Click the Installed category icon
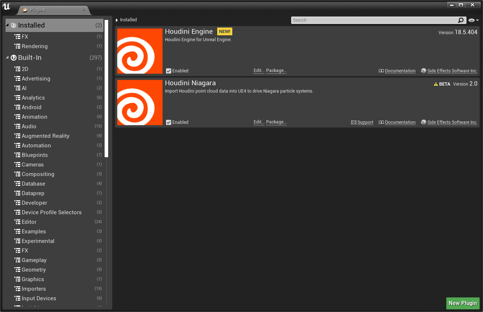The width and height of the screenshot is (483, 312). pos(14,25)
